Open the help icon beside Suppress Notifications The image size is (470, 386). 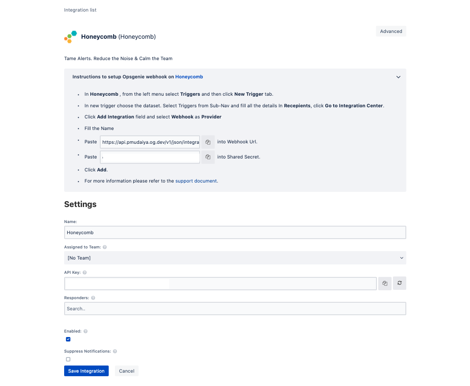tap(115, 351)
